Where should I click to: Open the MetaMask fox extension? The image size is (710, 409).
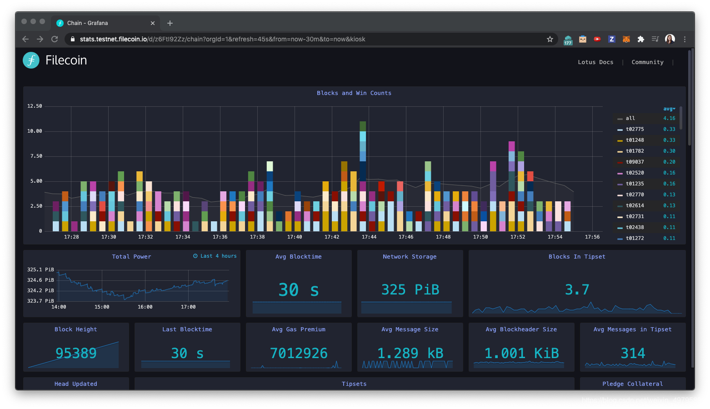(x=626, y=39)
